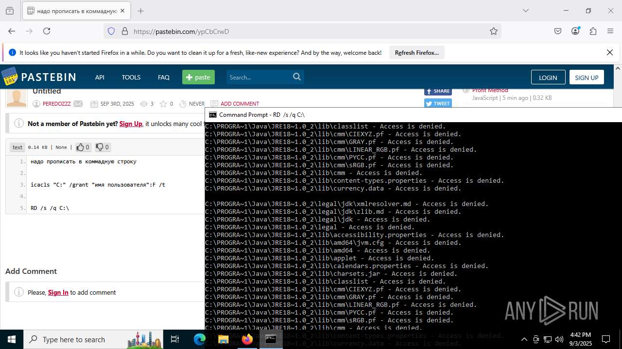622x349 pixels.
Task: Rate paste with star icon
Action: pyautogui.click(x=163, y=104)
